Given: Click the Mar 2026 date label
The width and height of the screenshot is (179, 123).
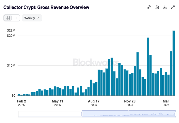Looking at the screenshot, I should 166,103.
